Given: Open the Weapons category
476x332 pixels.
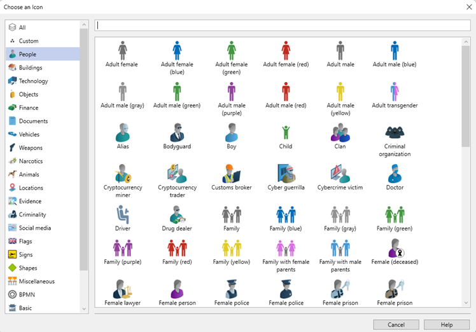Looking at the screenshot, I should (x=31, y=148).
